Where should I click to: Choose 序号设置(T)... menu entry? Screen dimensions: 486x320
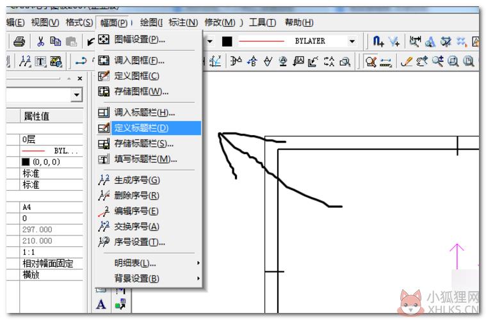(149, 242)
